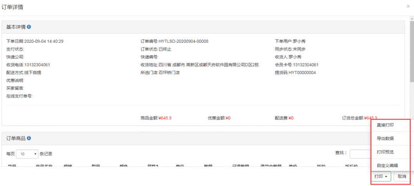Click the info icon beside 基本详情

pyautogui.click(x=29, y=27)
